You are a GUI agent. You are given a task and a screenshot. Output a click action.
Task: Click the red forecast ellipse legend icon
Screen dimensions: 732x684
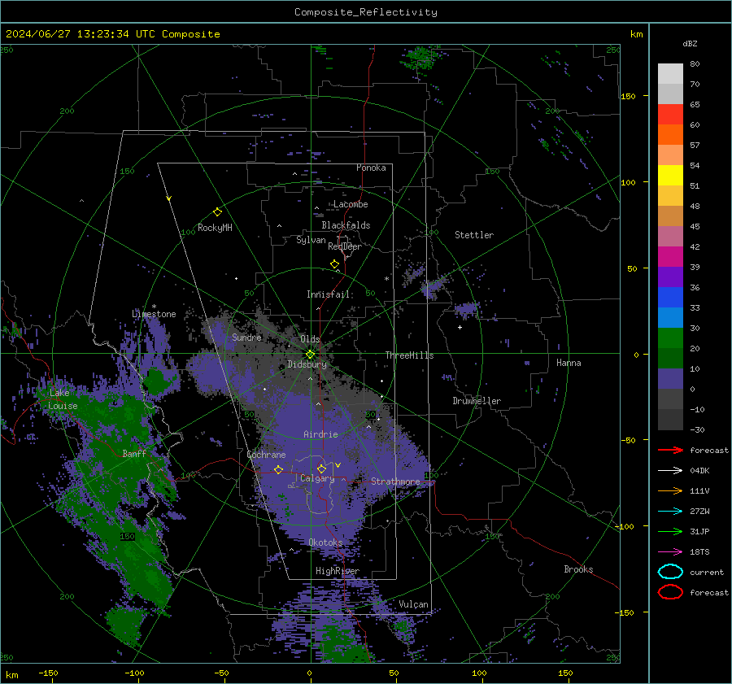click(x=670, y=592)
